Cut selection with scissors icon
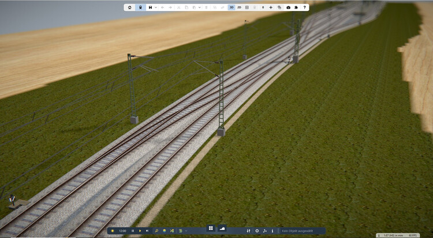 click(178, 7)
